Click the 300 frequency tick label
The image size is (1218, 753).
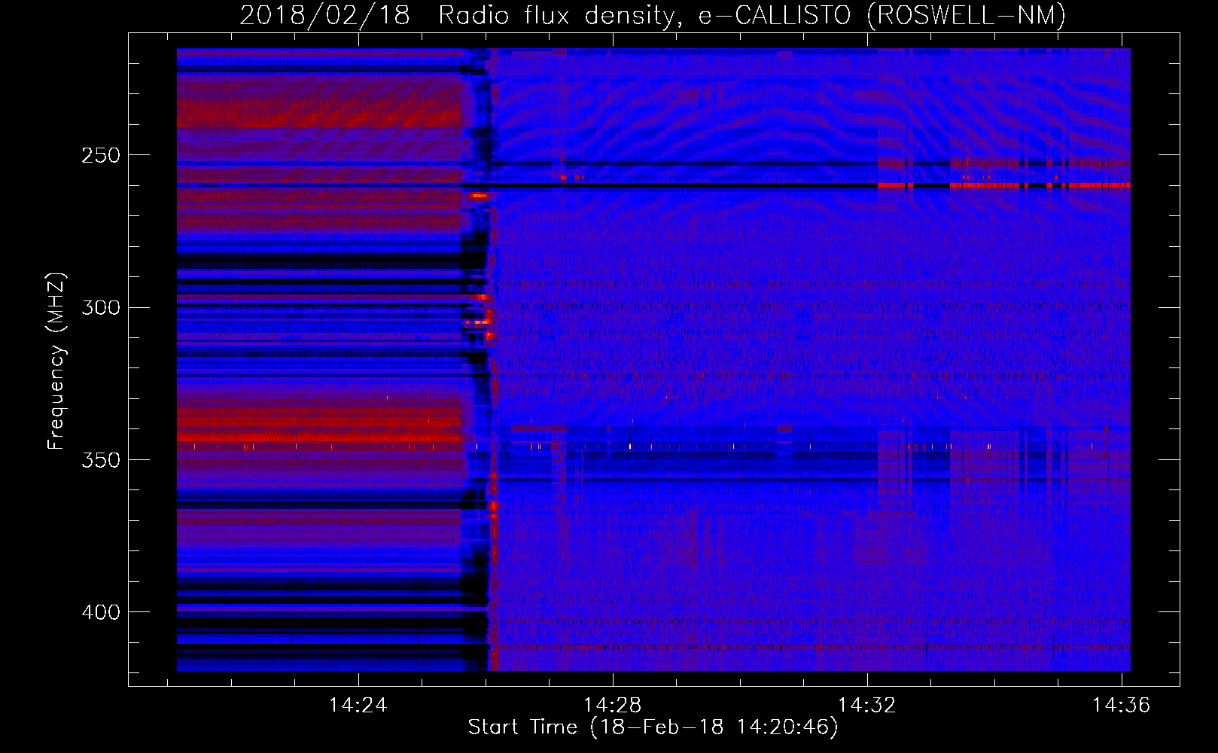(x=101, y=307)
